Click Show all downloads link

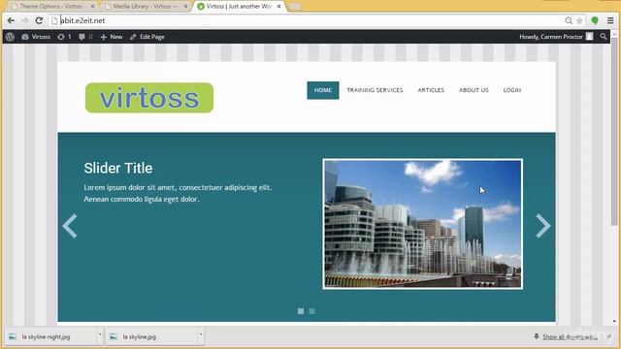click(x=570, y=336)
